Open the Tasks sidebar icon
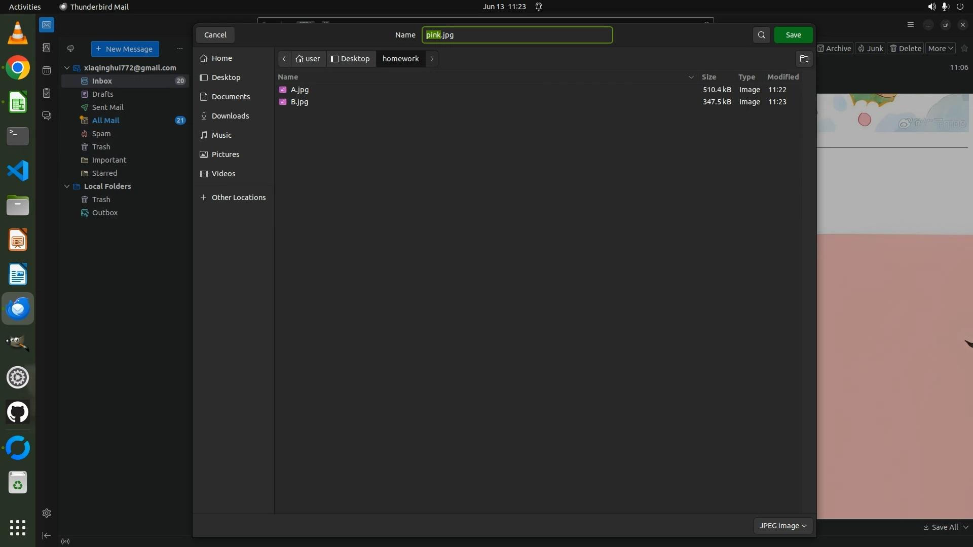 click(47, 93)
